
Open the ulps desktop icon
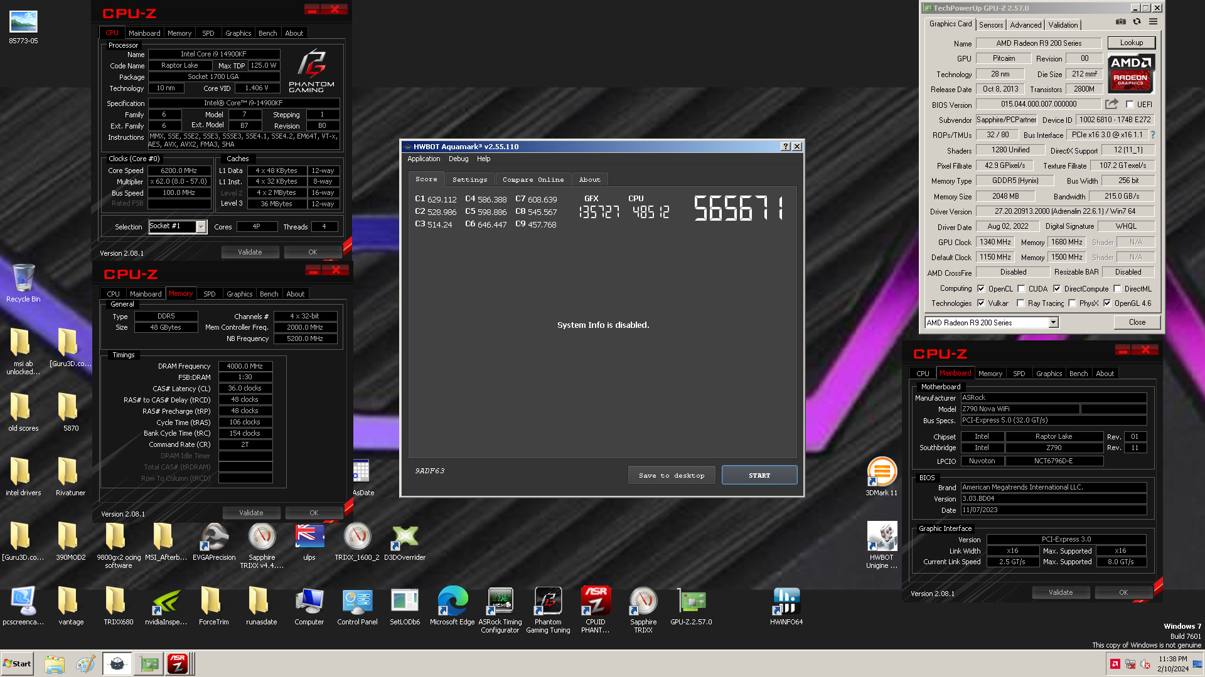pyautogui.click(x=309, y=542)
